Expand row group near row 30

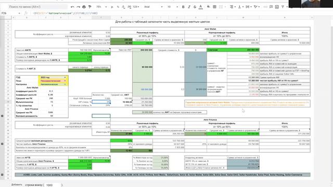[x=2, y=116]
